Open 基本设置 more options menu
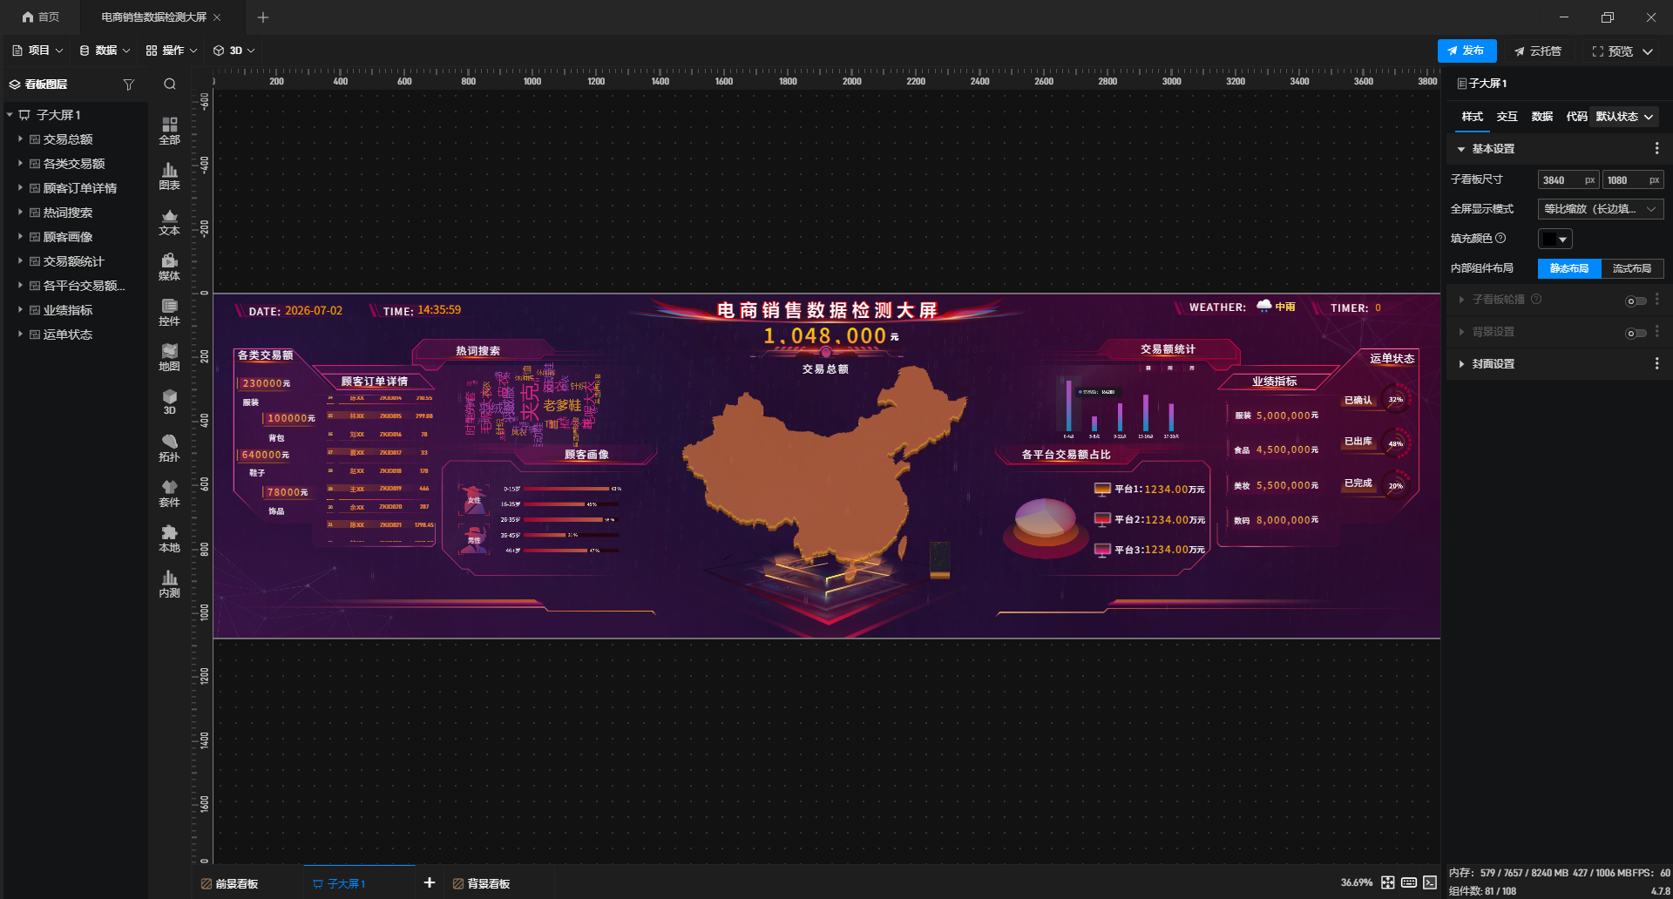This screenshot has height=899, width=1673. [1656, 149]
